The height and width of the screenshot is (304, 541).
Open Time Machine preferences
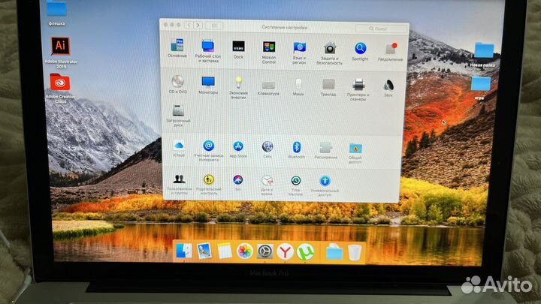296,181
